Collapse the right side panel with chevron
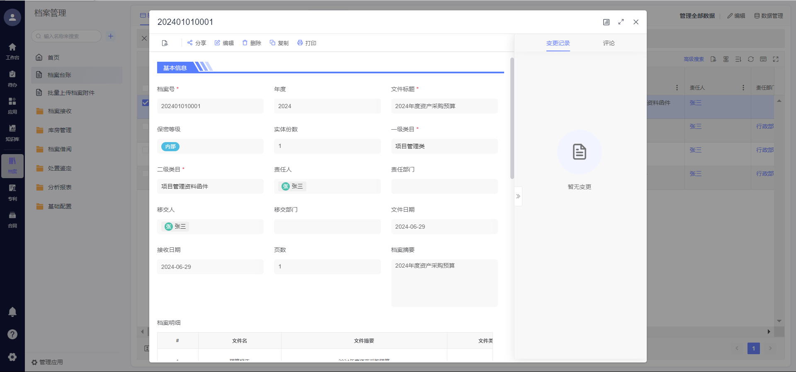 click(x=518, y=196)
